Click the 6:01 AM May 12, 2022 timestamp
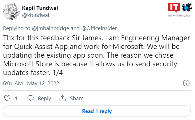 [31, 83]
